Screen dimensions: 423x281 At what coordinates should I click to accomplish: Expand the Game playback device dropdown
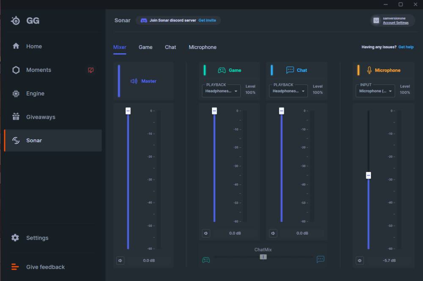tap(221, 91)
